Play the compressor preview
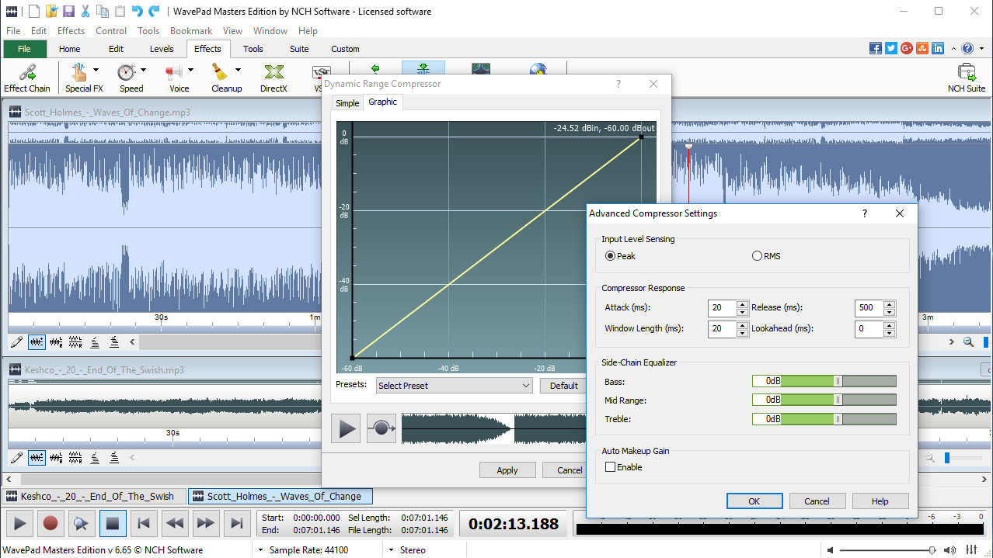The height and width of the screenshot is (558, 993). click(x=346, y=428)
